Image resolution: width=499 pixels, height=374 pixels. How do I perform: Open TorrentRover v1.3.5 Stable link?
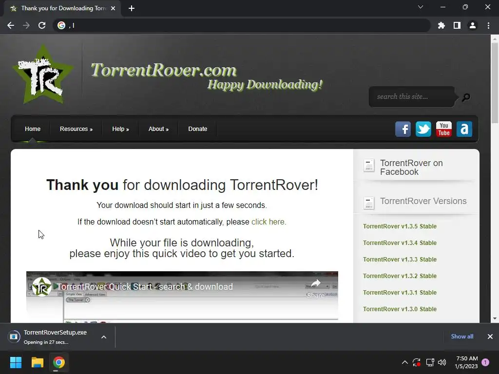pyautogui.click(x=400, y=226)
